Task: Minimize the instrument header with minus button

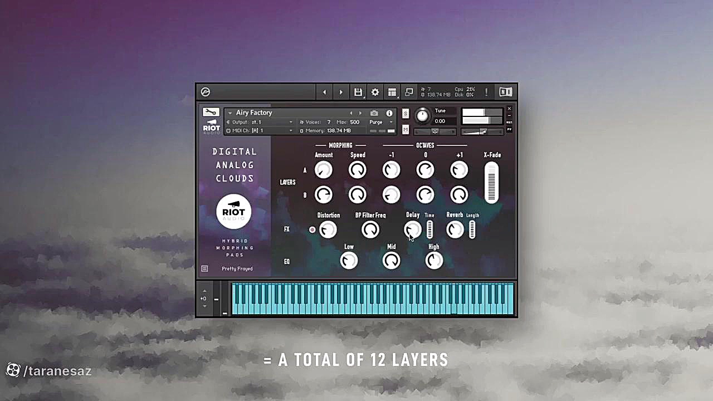Action: tap(509, 115)
